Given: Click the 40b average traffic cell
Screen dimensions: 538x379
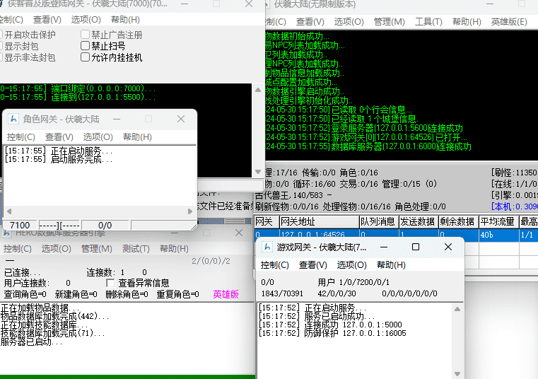Looking at the screenshot, I should tap(498, 235).
